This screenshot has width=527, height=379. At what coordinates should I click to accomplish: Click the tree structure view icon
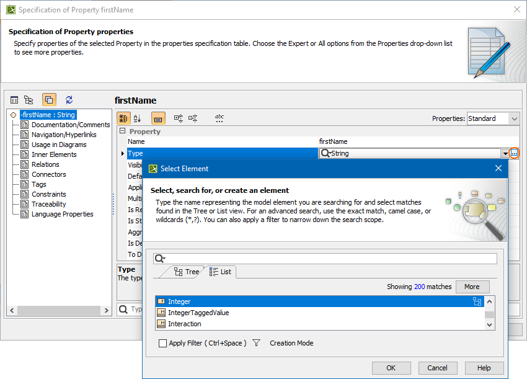pyautogui.click(x=29, y=100)
